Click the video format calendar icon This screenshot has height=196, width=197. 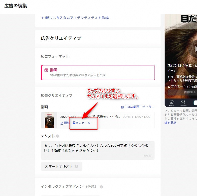coord(46,70)
